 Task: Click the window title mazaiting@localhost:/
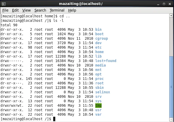point(81,4)
